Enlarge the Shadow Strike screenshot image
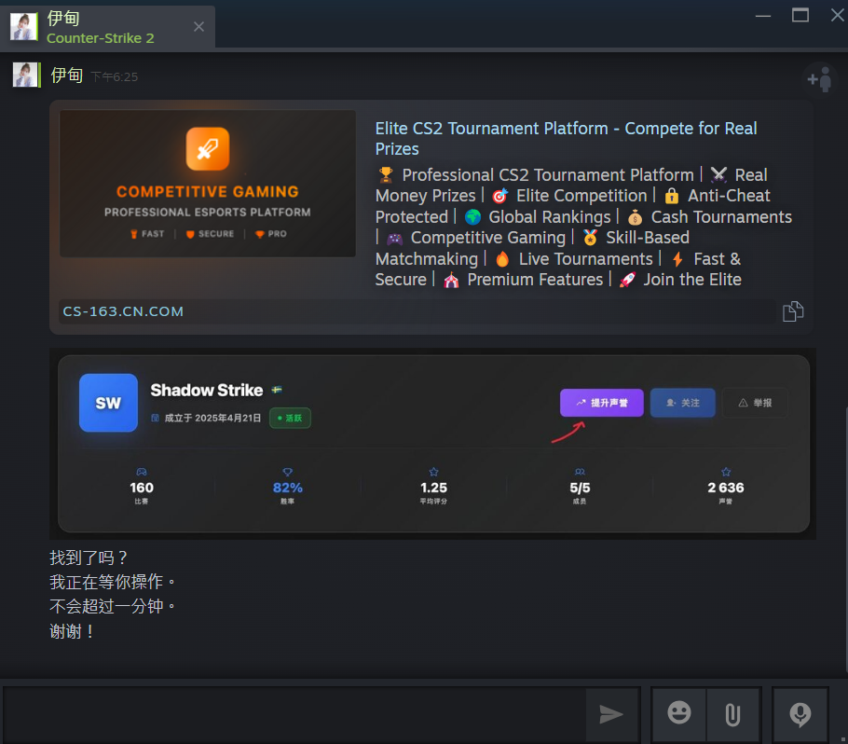This screenshot has width=848, height=744. (x=432, y=444)
